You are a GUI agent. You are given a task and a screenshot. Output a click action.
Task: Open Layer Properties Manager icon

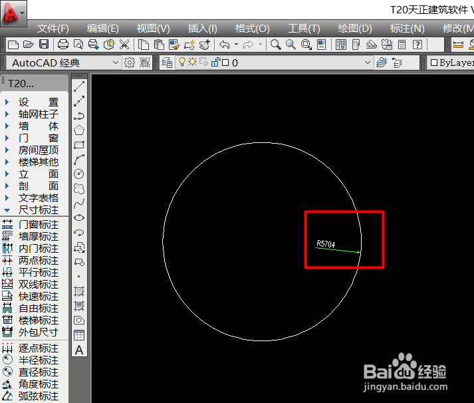[x=167, y=63]
